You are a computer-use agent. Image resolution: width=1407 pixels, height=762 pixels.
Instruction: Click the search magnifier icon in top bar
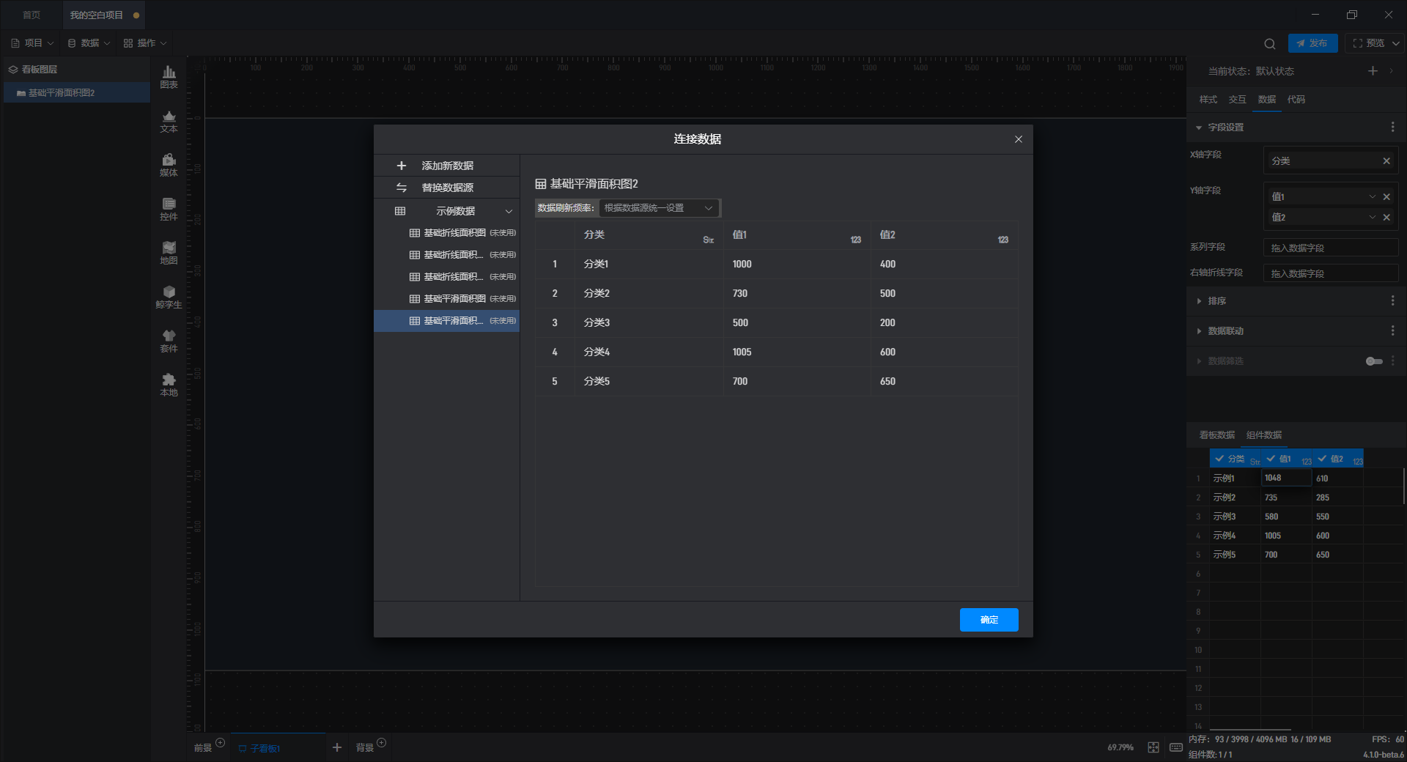pyautogui.click(x=1269, y=43)
